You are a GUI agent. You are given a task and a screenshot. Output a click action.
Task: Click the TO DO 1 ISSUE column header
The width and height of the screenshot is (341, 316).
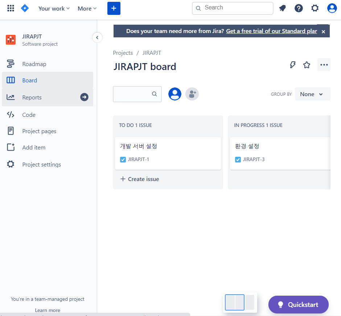click(x=135, y=125)
